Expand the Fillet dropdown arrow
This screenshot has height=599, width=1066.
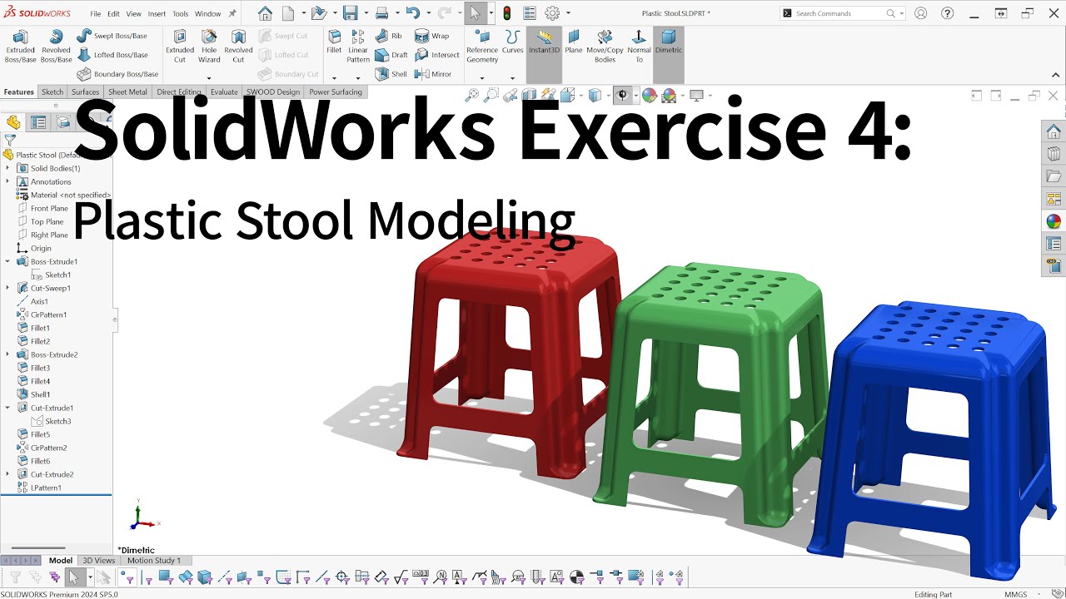pos(334,78)
